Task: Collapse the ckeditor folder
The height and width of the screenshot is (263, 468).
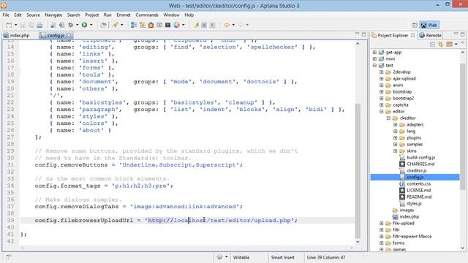Action: [x=388, y=118]
